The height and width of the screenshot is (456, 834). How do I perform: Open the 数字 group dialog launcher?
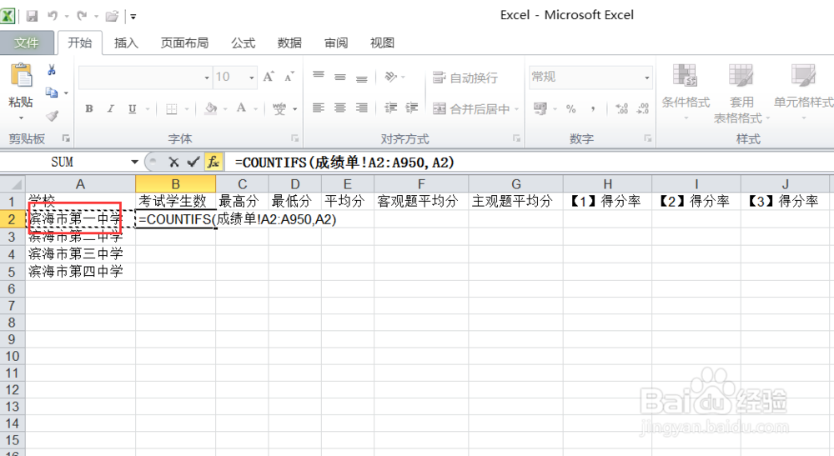pyautogui.click(x=648, y=138)
